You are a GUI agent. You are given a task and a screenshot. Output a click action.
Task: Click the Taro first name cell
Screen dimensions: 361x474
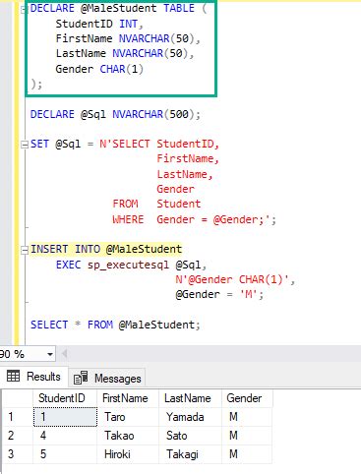pos(128,417)
